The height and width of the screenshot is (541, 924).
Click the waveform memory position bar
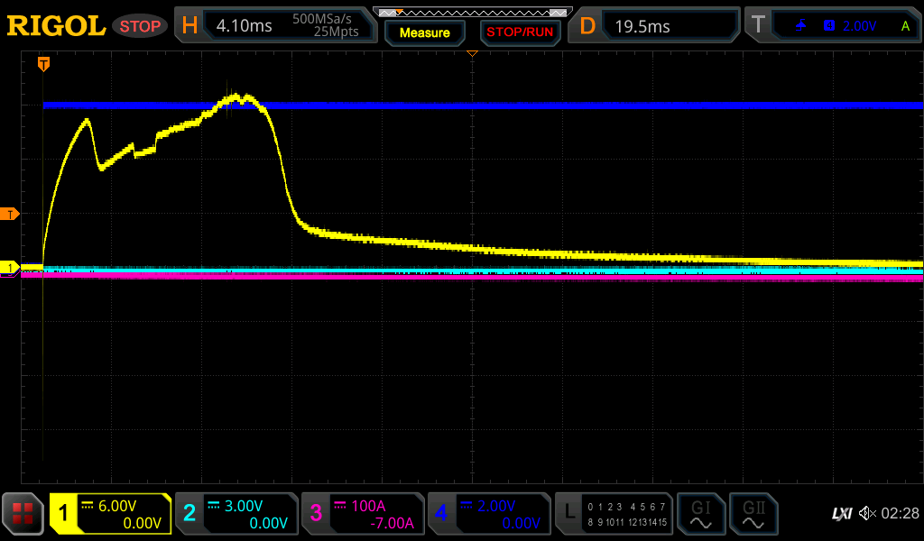471,12
